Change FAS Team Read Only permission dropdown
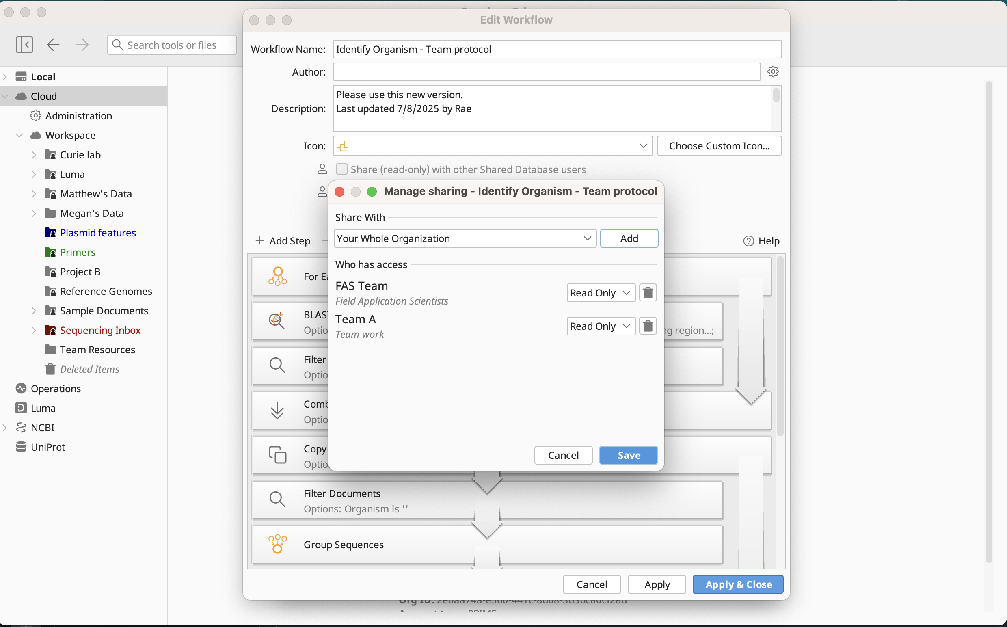This screenshot has height=627, width=1007. click(600, 293)
